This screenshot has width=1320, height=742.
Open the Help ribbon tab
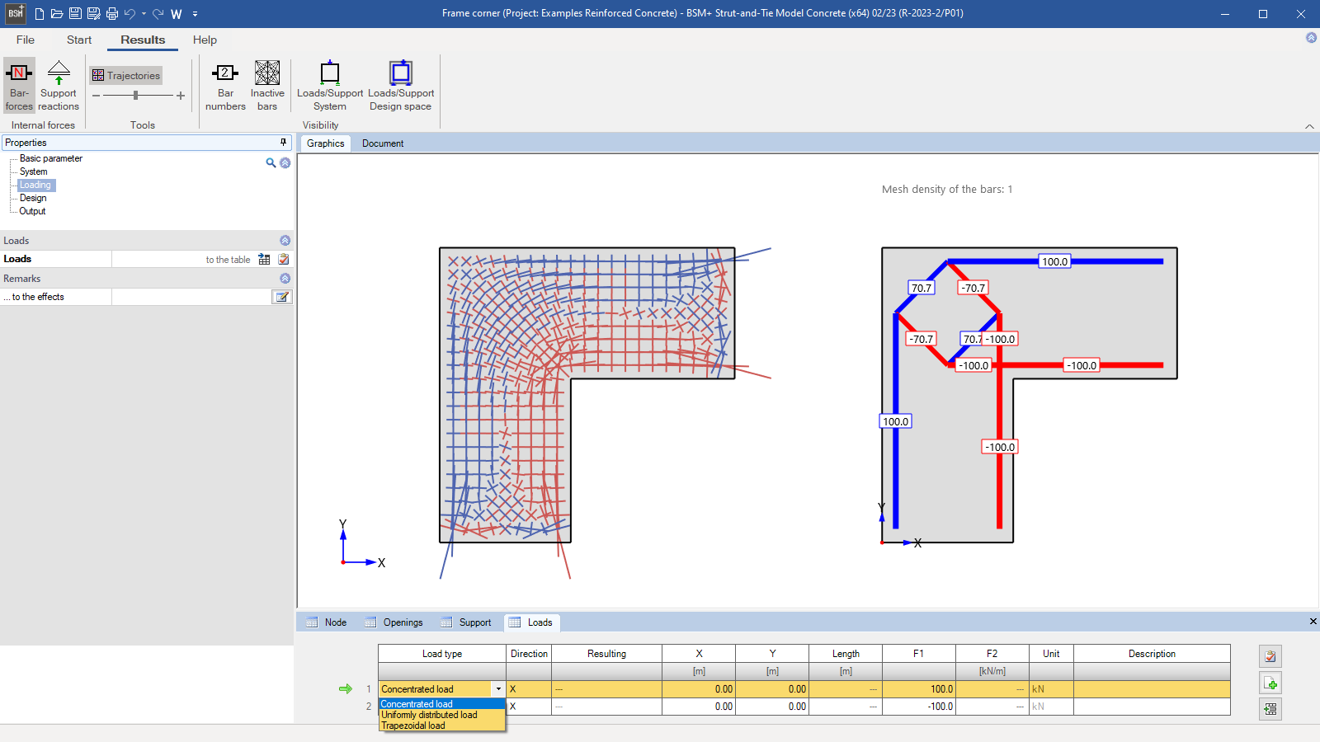click(x=205, y=40)
